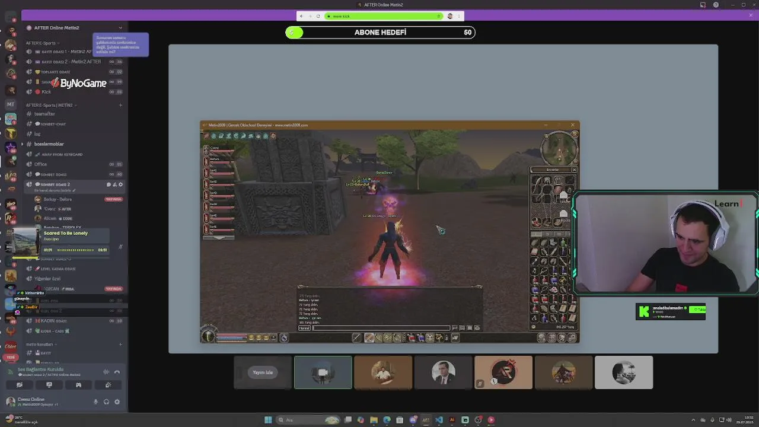Join the TOPLANTI ODASI voice channel
Viewport: 759px width, 427px height.
74,72
